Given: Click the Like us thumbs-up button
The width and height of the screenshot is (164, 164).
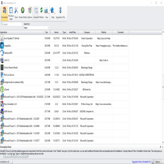Looking at the screenshot, I should (x=156, y=162).
